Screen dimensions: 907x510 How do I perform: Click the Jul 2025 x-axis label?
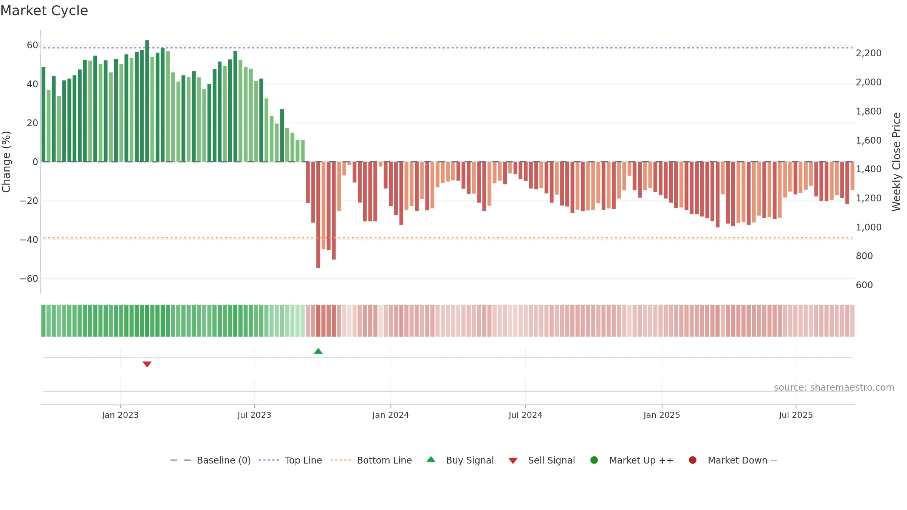click(796, 415)
